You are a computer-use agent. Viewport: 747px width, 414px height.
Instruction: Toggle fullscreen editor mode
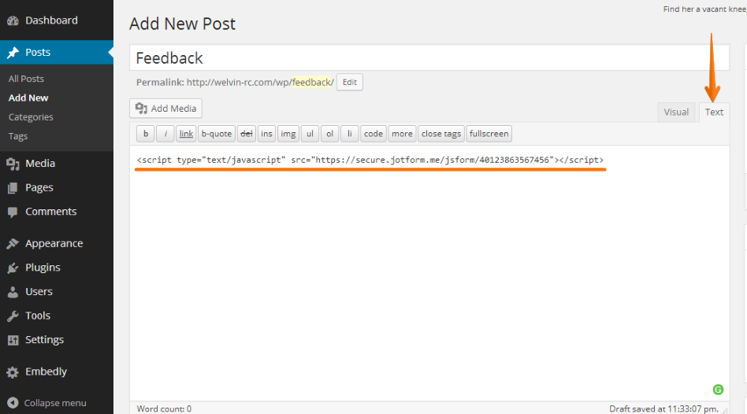coord(489,134)
